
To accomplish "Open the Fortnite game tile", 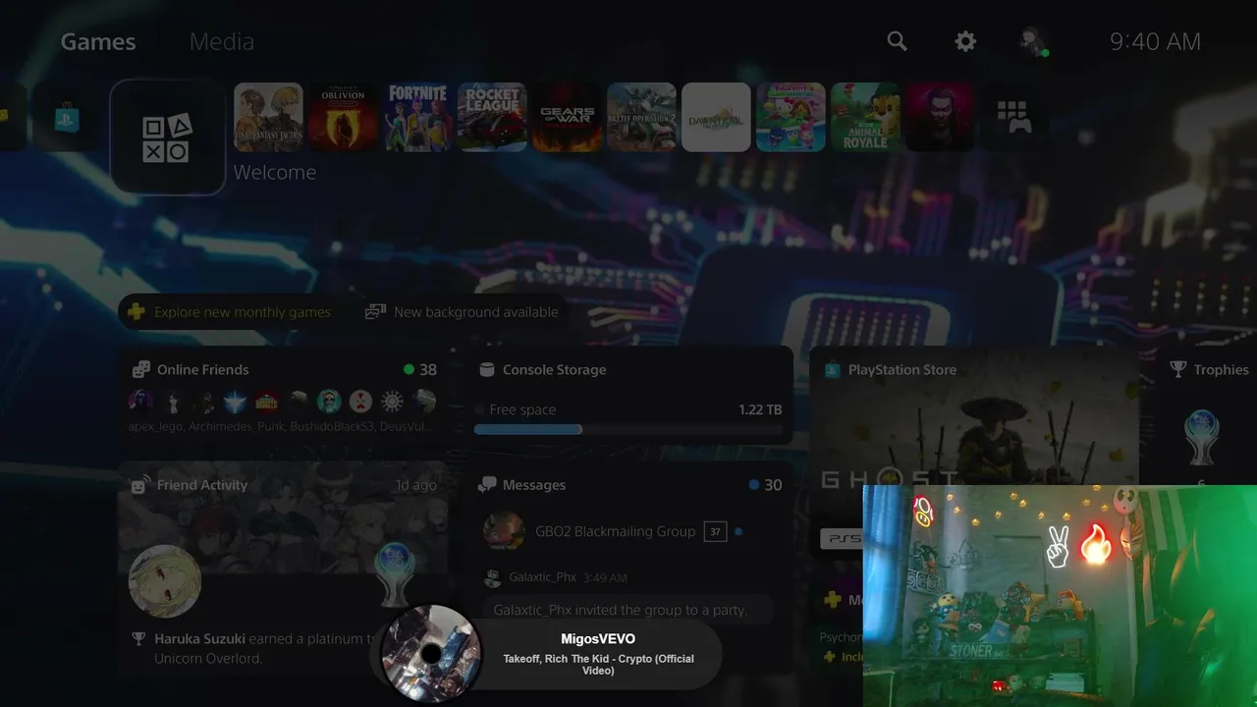I will click(x=417, y=117).
